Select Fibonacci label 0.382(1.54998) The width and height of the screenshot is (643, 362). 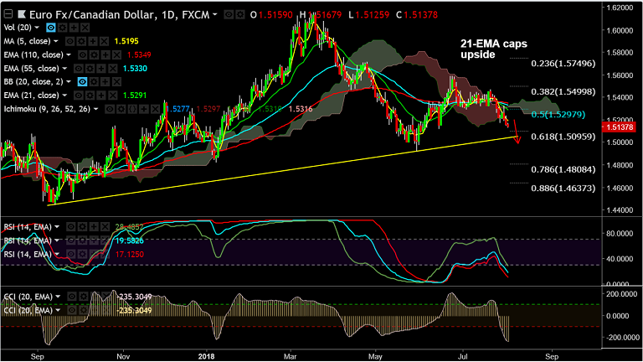click(x=563, y=91)
